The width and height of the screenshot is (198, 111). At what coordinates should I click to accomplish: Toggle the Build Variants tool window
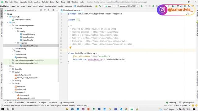pos(2,92)
